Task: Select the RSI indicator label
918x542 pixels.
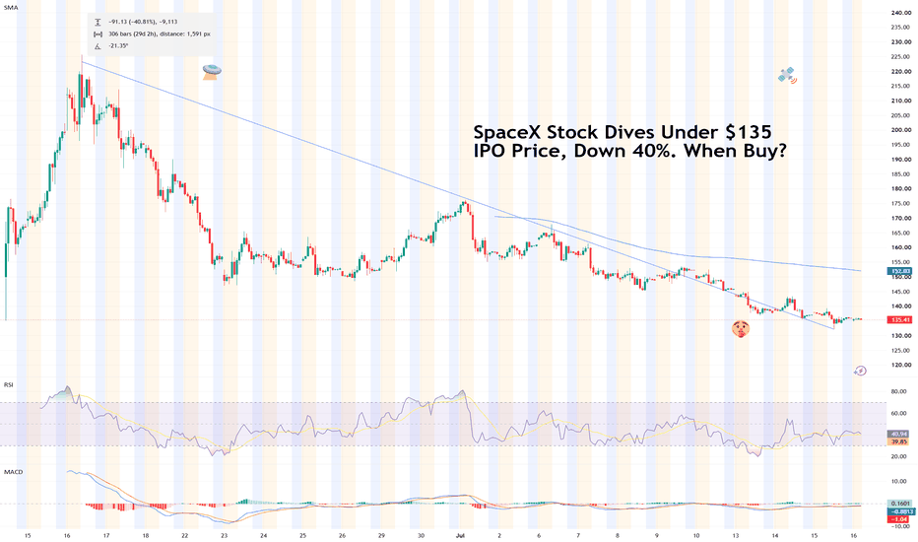Action: 9,385
